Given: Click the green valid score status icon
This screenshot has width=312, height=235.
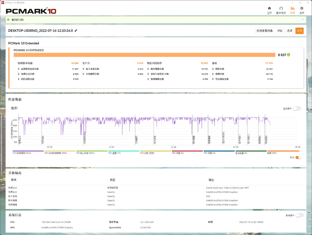Looking at the screenshot, I should click(8, 20).
